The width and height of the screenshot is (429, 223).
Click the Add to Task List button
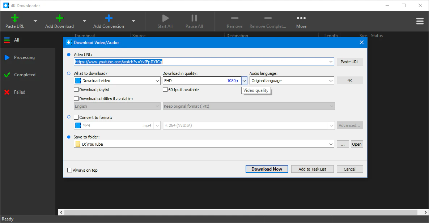point(312,169)
